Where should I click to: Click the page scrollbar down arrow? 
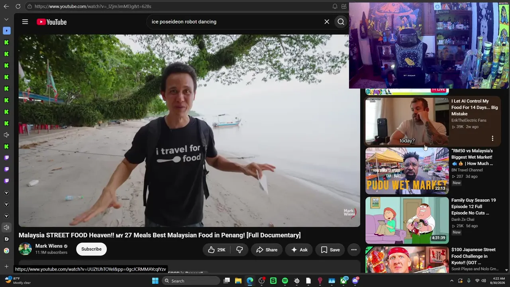tap(506, 270)
